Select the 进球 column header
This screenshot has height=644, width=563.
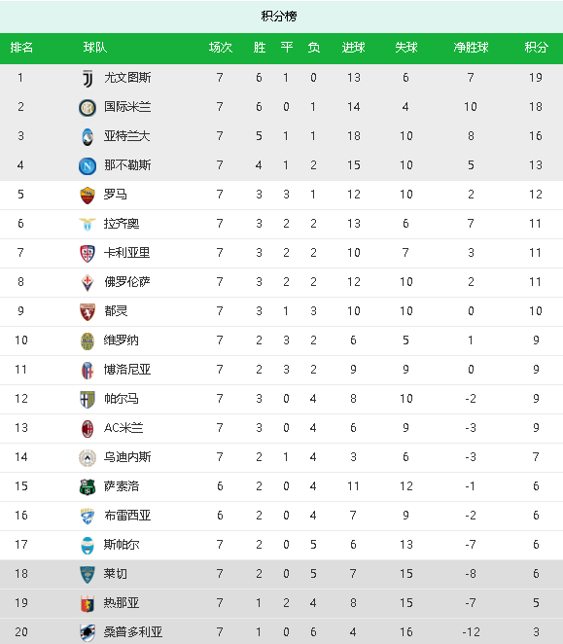pos(354,48)
